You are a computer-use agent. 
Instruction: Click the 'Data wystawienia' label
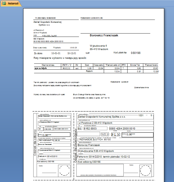pos(40,48)
